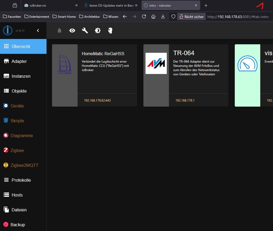273x231 pixels.
Task: Toggle expert mode head icon
Action: (x=110, y=31)
